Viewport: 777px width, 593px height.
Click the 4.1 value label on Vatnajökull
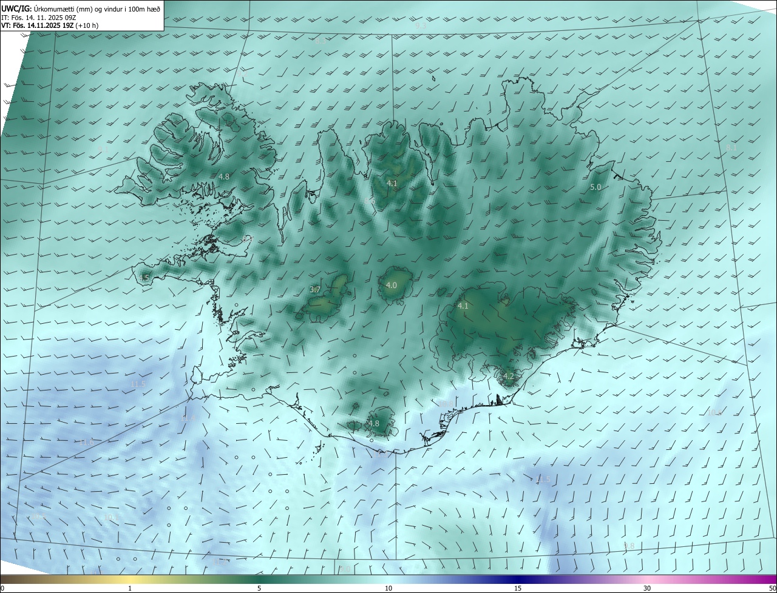tap(463, 306)
